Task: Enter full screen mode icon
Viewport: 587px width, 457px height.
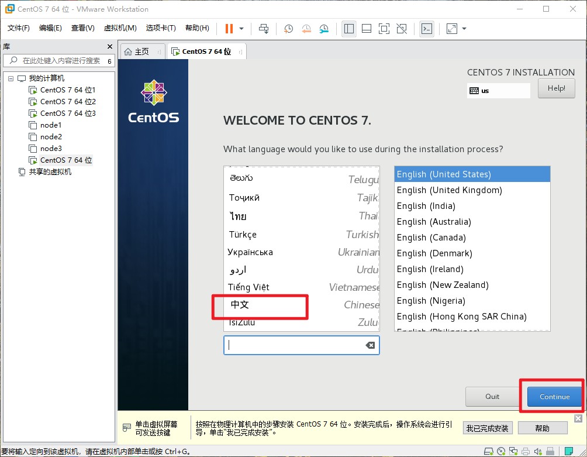Action: (384, 29)
